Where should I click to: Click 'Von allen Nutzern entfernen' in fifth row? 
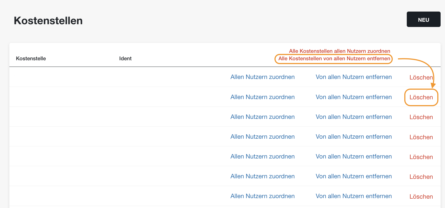(x=354, y=157)
